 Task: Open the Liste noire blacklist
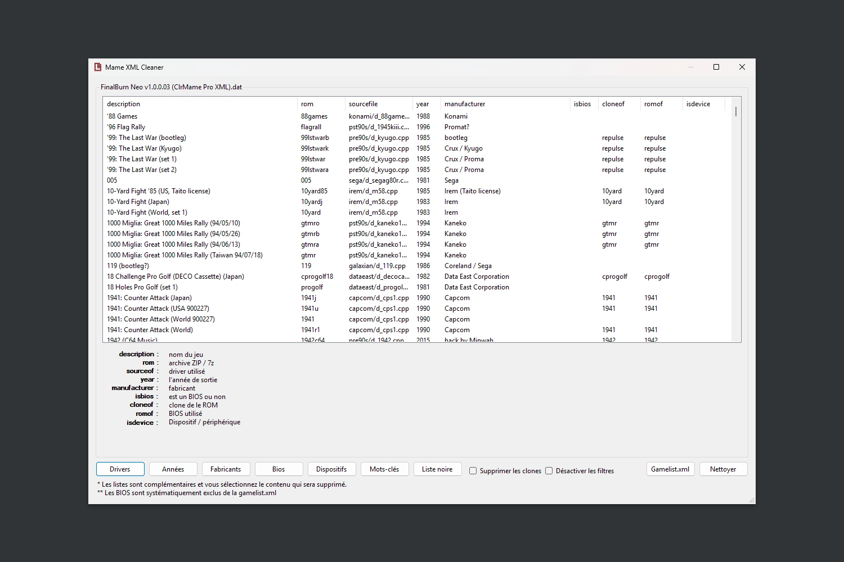click(x=437, y=469)
